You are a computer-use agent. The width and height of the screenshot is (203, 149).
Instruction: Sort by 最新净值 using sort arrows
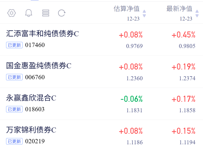coord(197,13)
